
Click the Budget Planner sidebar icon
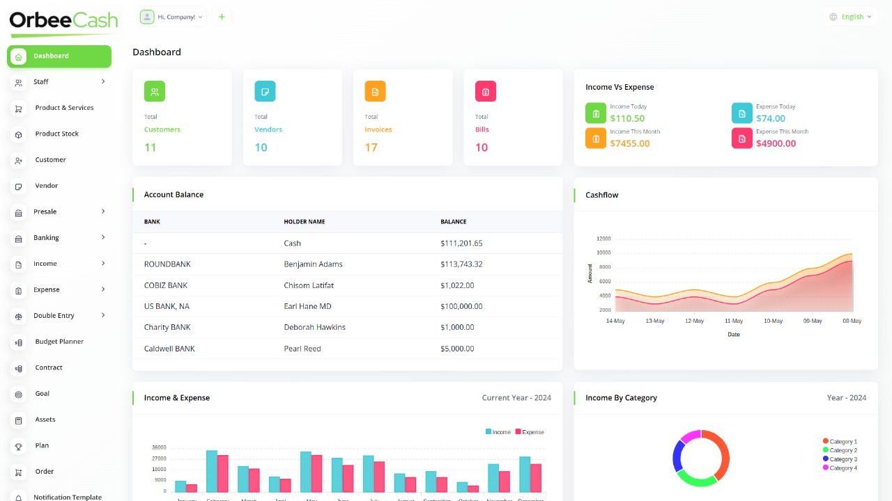point(20,342)
